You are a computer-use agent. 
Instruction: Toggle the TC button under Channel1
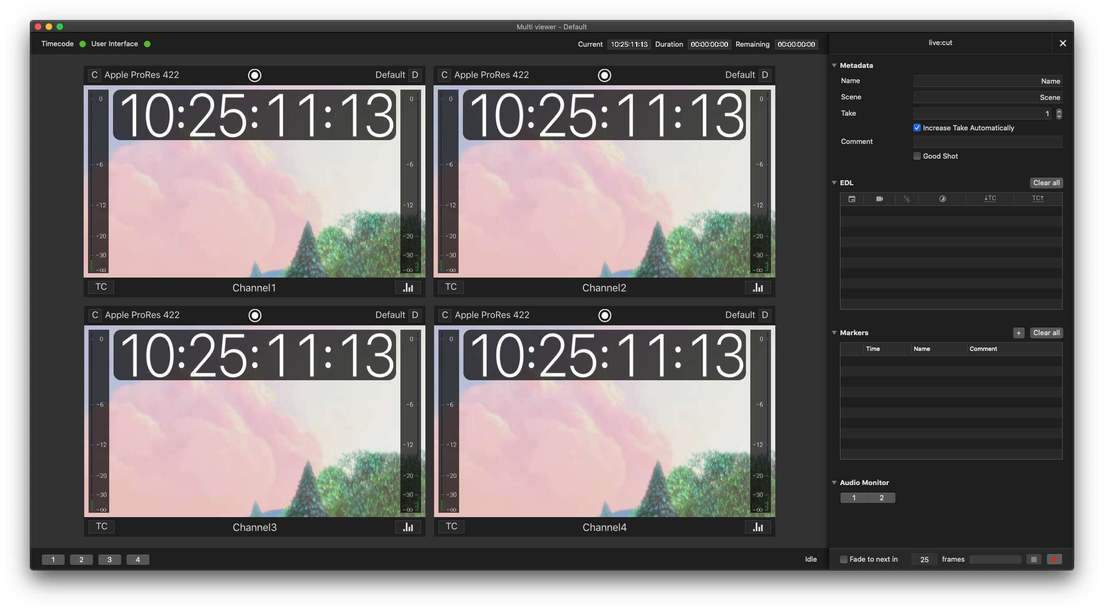(101, 287)
